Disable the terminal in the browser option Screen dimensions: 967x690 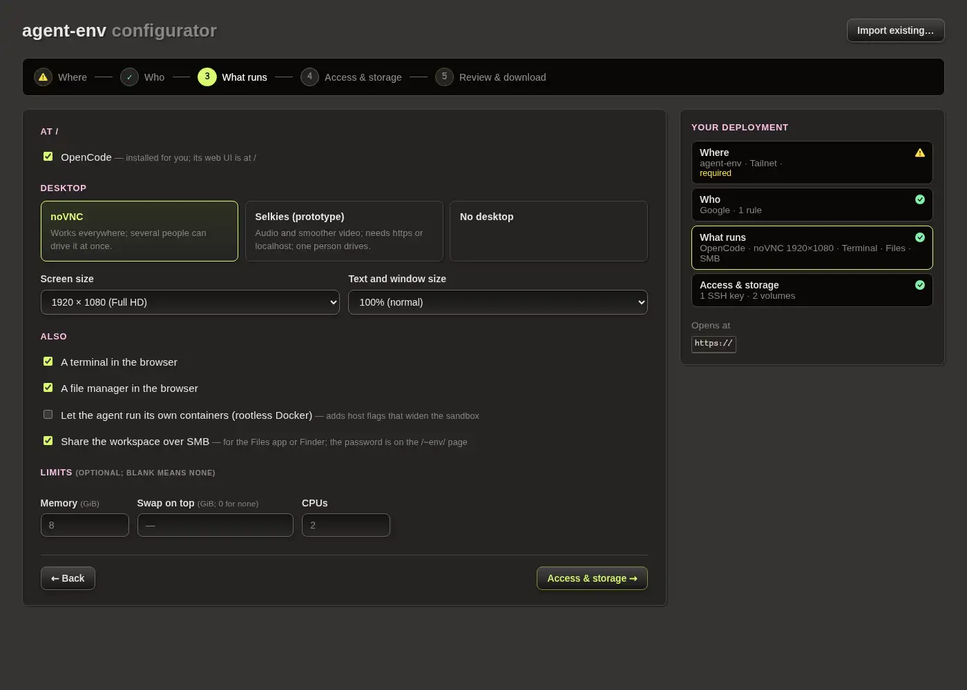(48, 362)
